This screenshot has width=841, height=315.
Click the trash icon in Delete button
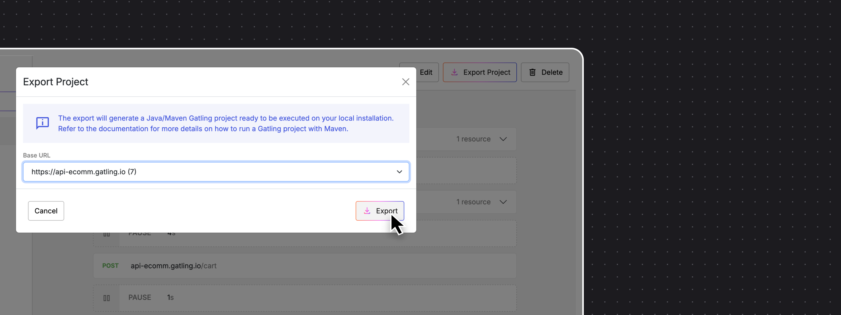pyautogui.click(x=532, y=72)
